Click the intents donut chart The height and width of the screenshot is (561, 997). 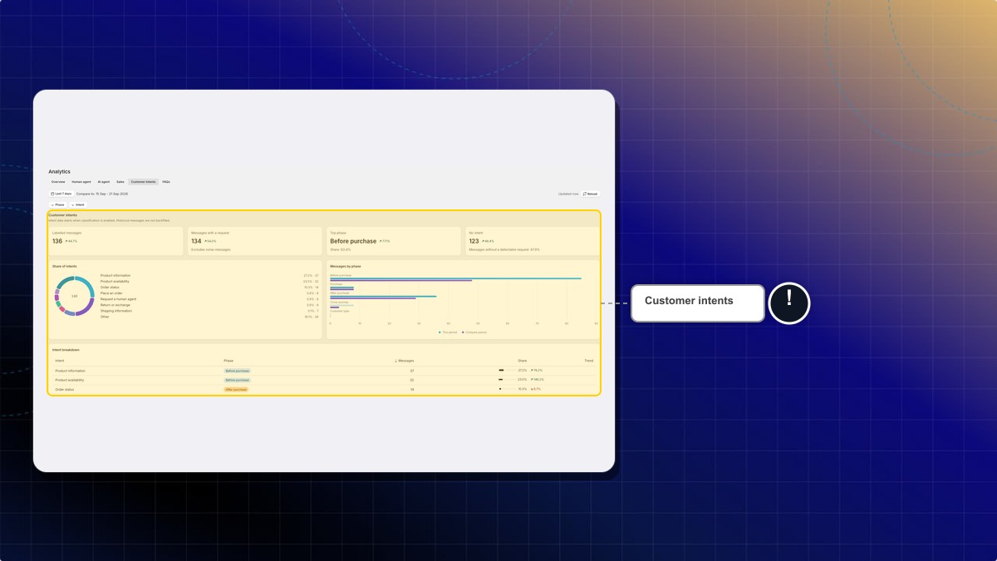coord(74,296)
